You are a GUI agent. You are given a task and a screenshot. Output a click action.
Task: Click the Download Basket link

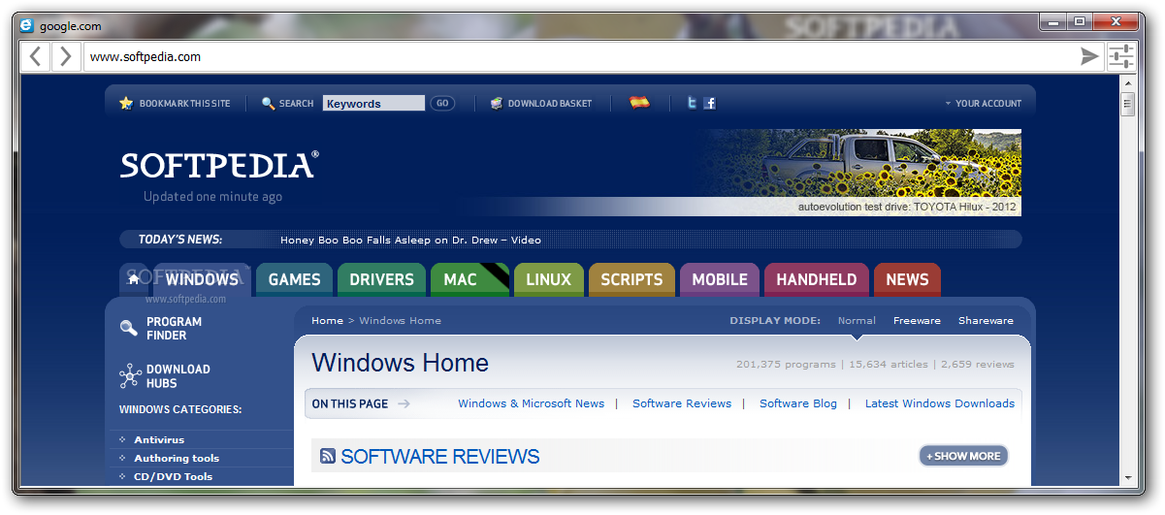(x=550, y=103)
